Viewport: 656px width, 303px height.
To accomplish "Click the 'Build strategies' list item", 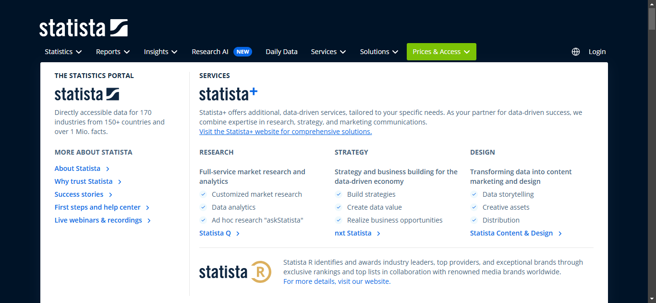I will pos(371,194).
